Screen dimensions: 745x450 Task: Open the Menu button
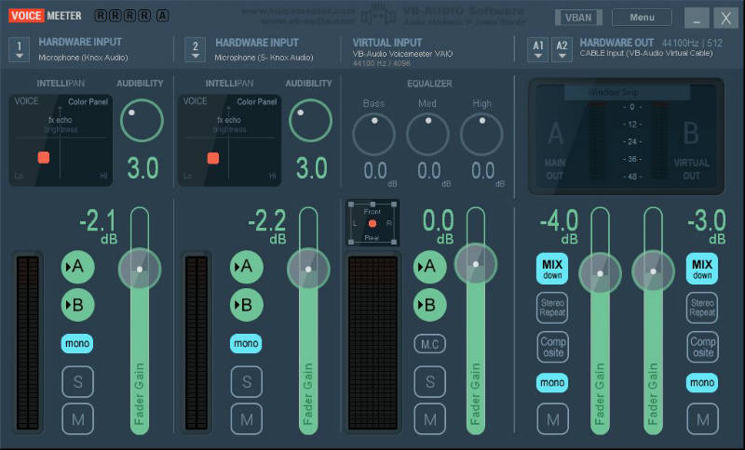(x=642, y=18)
